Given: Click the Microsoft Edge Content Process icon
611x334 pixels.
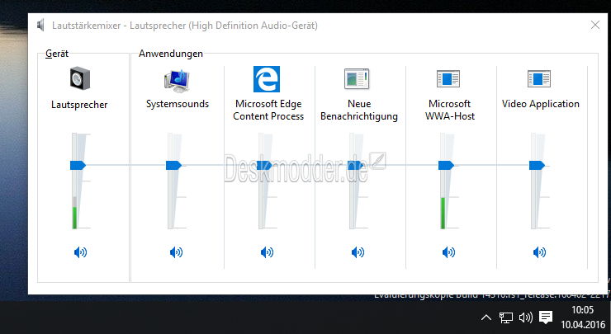Looking at the screenshot, I should (267, 79).
